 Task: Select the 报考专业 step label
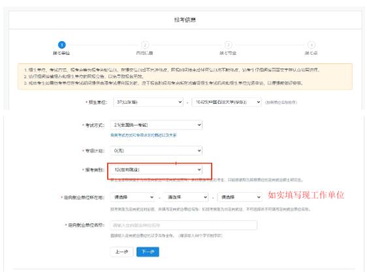228,53
